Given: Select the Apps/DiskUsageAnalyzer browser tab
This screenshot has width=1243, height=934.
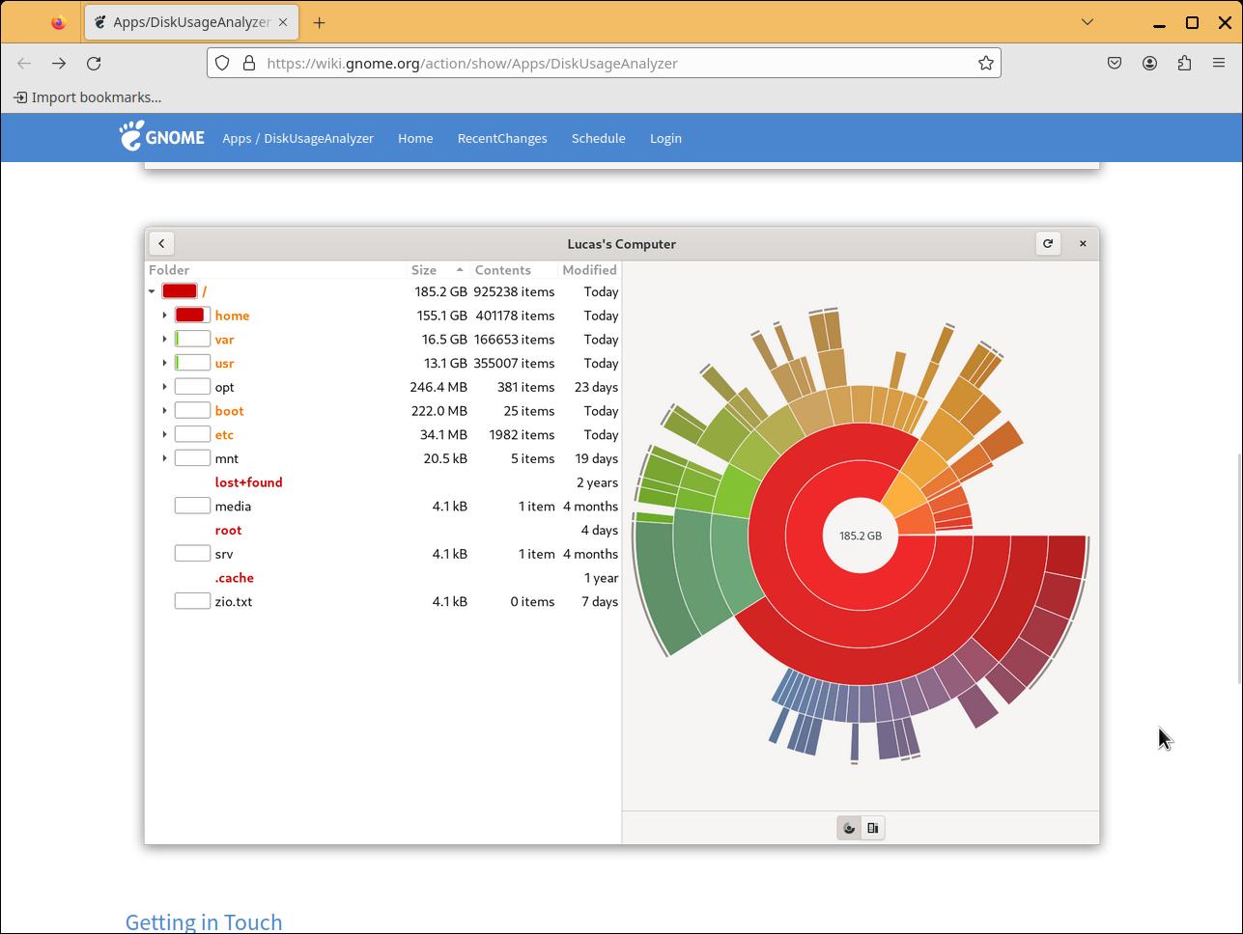Looking at the screenshot, I should click(x=192, y=22).
